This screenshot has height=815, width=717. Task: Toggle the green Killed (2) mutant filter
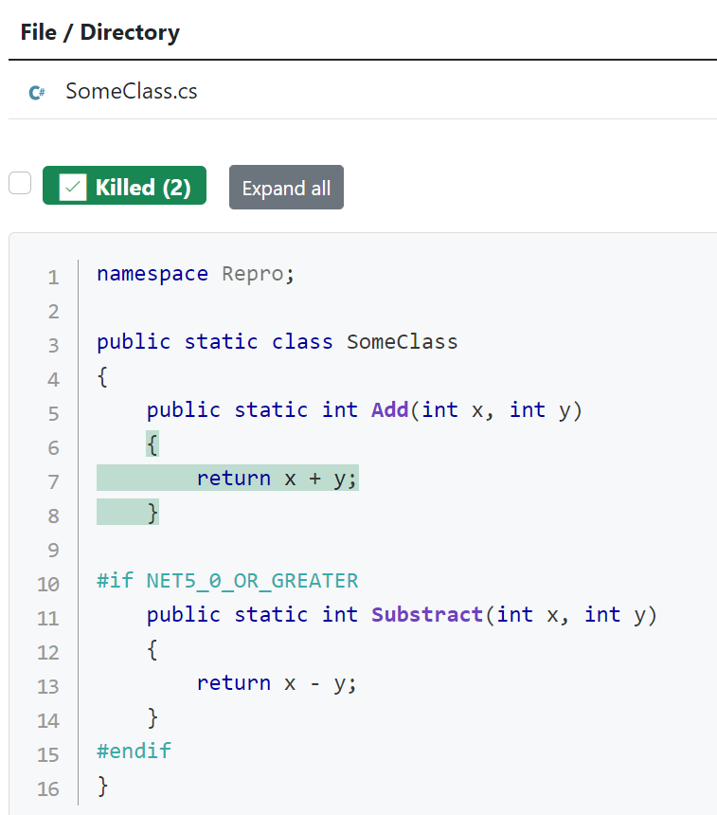[x=124, y=186]
